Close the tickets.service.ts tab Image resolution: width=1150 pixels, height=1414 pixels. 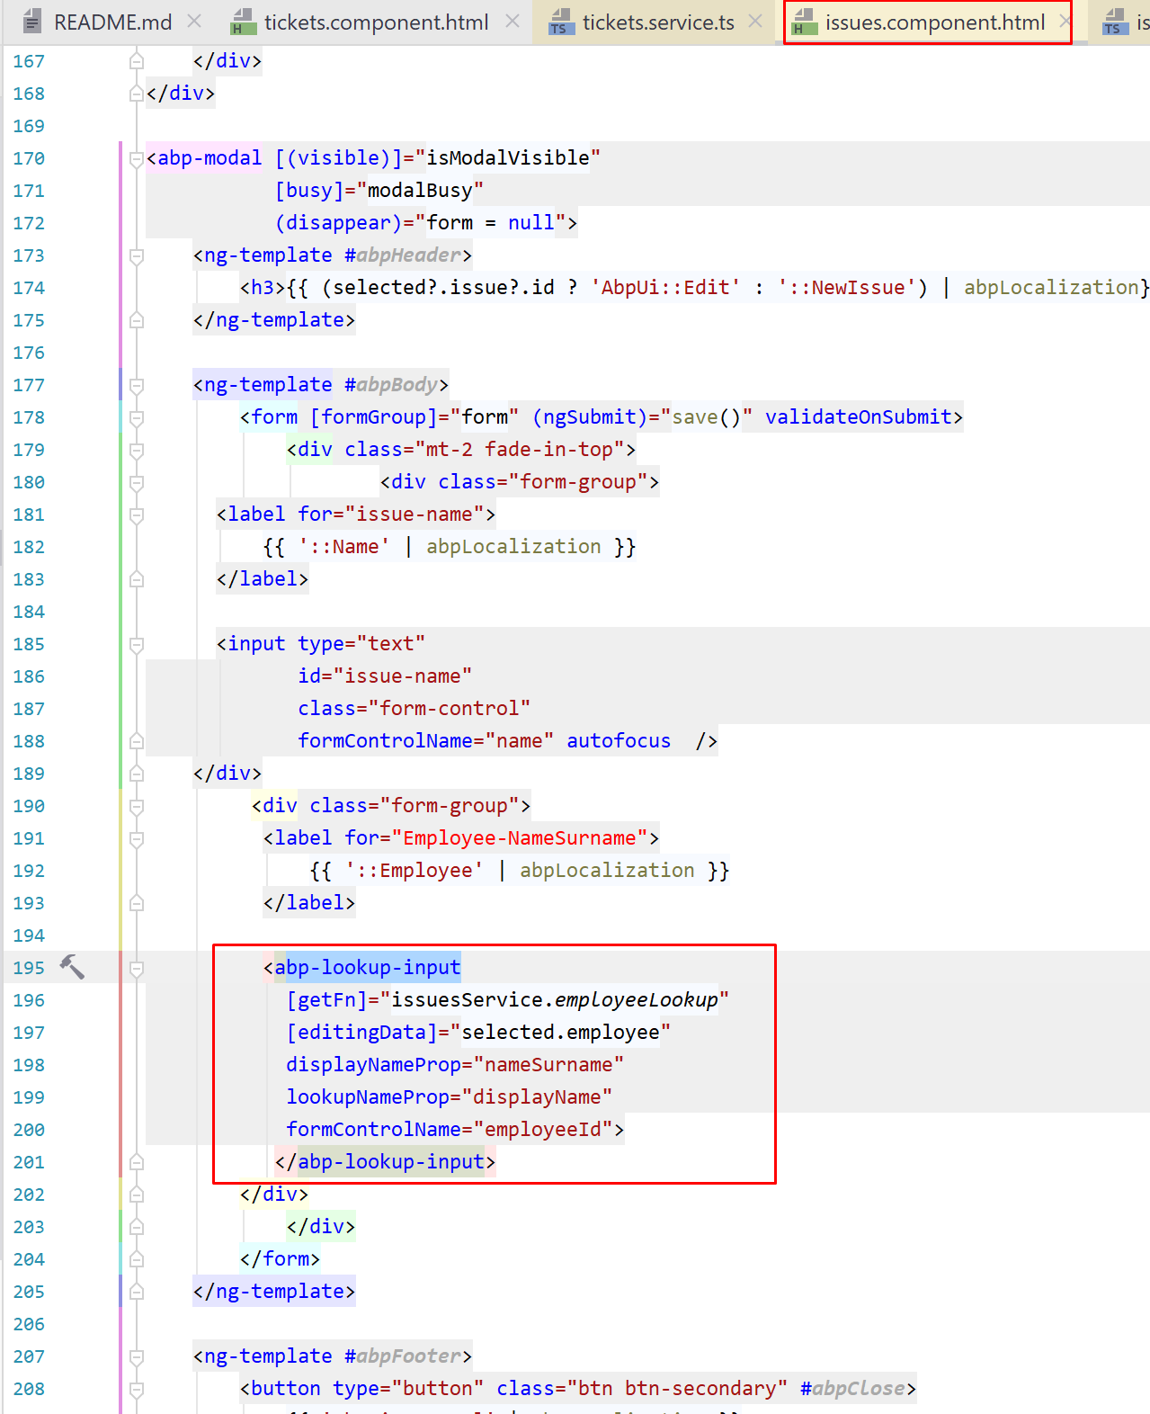point(756,21)
